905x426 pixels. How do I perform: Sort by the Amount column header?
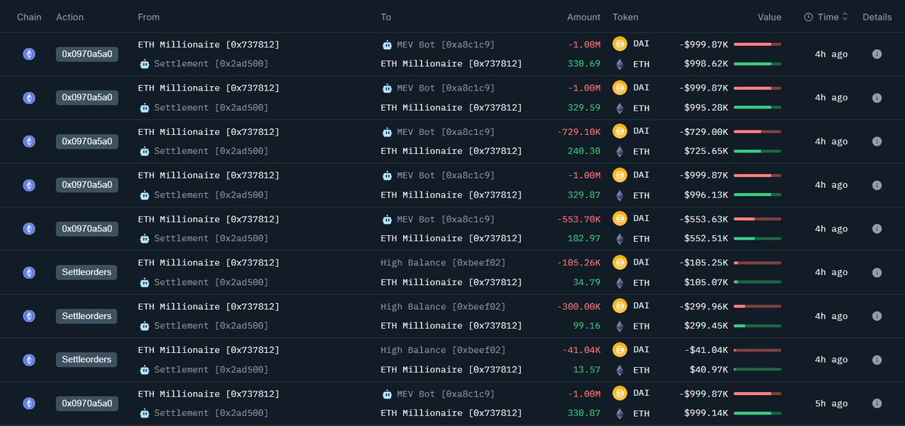583,17
